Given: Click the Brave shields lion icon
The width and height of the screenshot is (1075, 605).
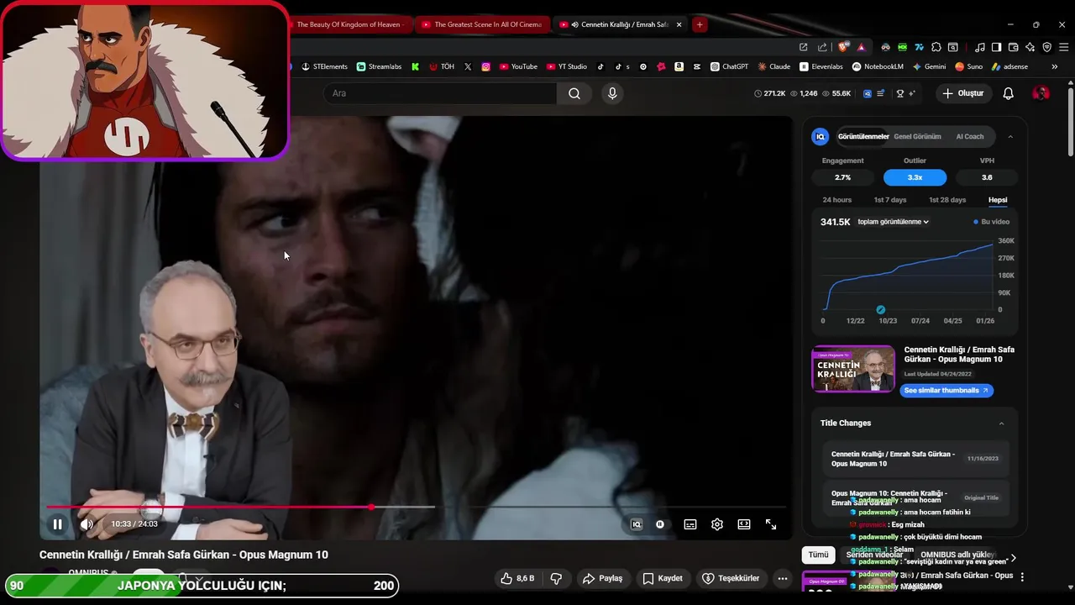Looking at the screenshot, I should [x=843, y=47].
